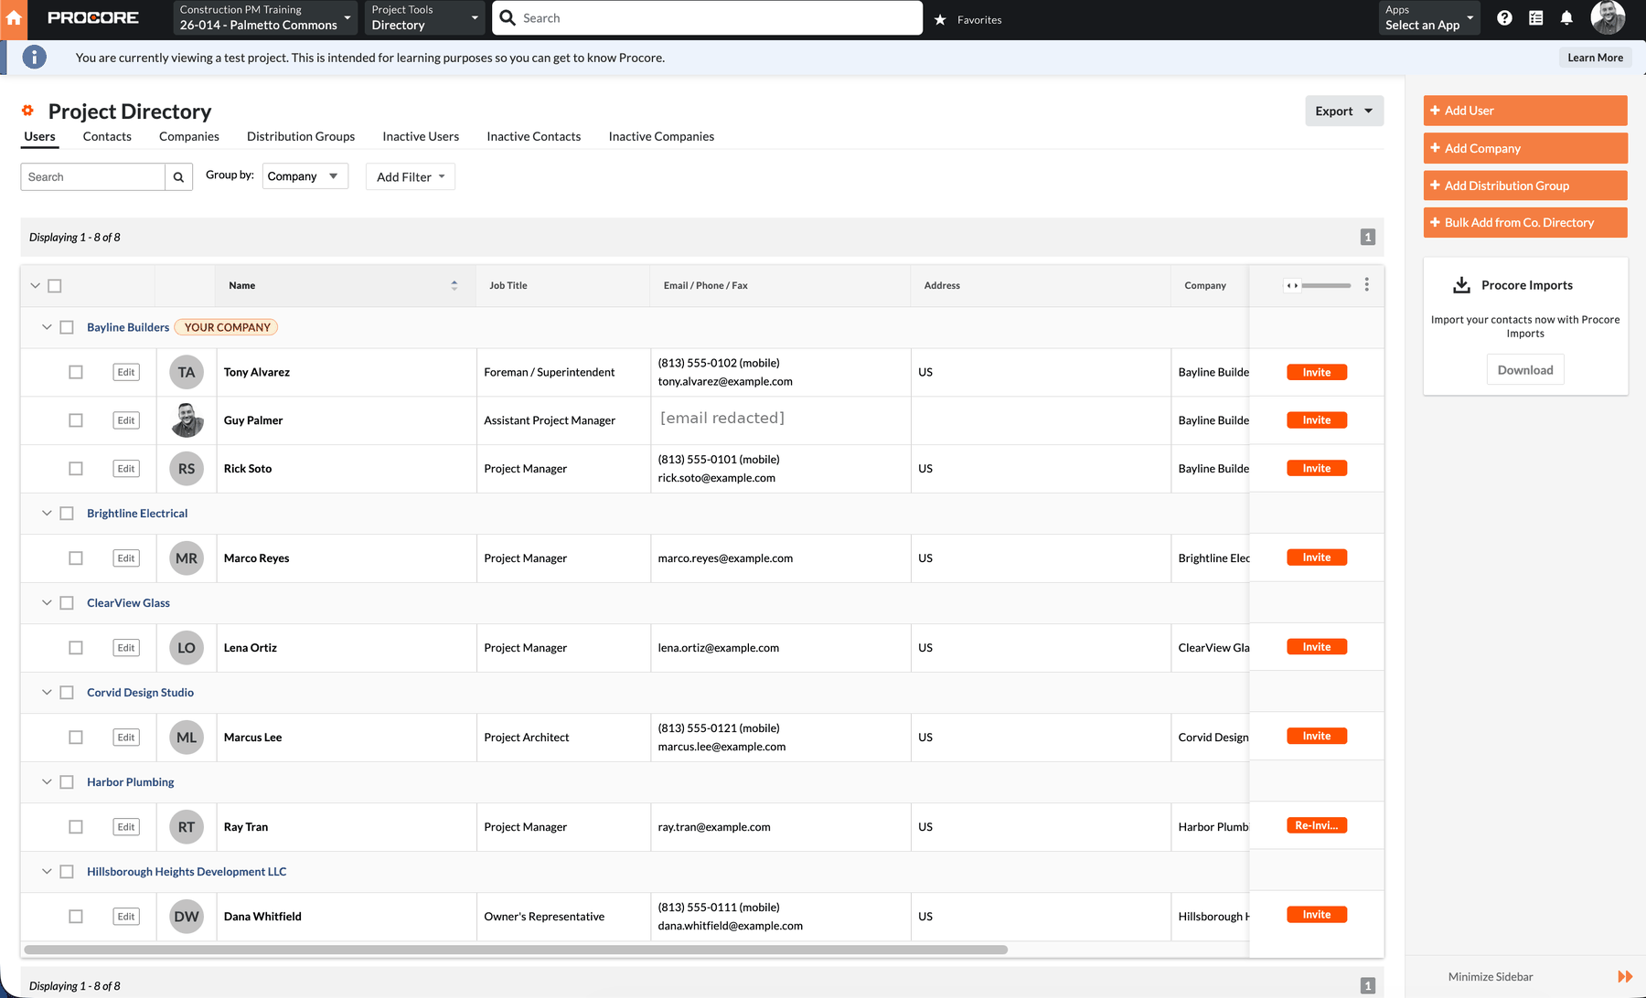
Task: Click Guy Palmer's profile photo
Action: [x=187, y=420]
